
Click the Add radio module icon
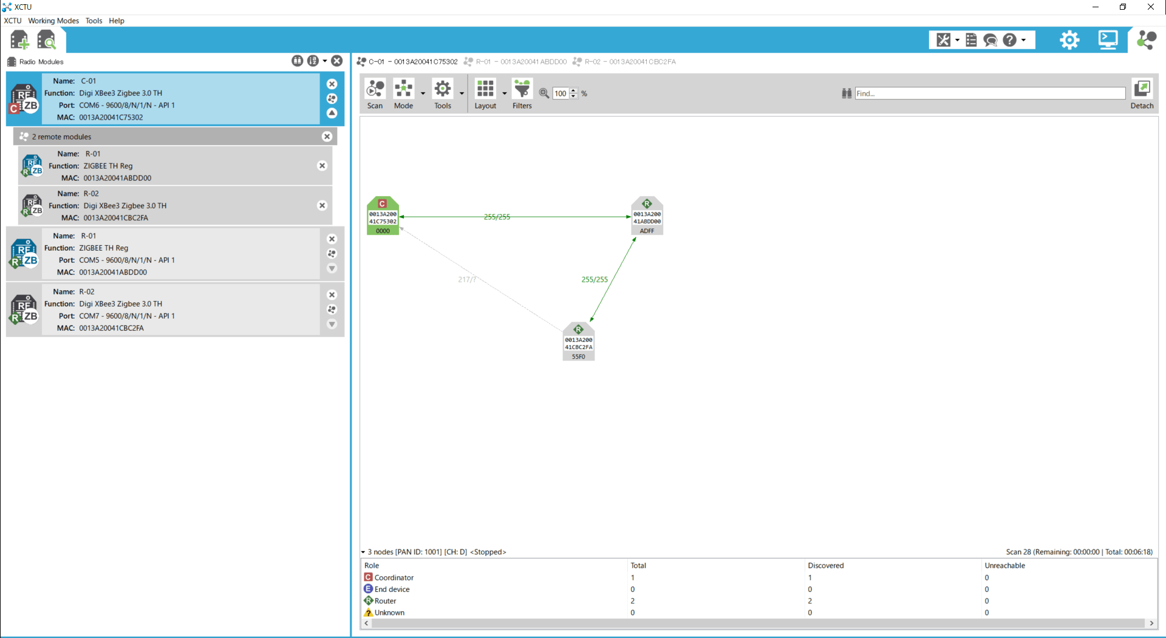(x=19, y=41)
